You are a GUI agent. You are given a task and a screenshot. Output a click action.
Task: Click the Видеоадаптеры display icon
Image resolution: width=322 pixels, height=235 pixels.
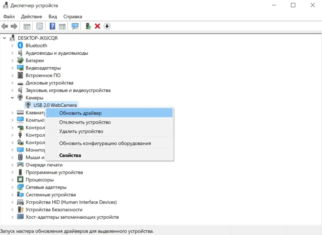(x=20, y=68)
